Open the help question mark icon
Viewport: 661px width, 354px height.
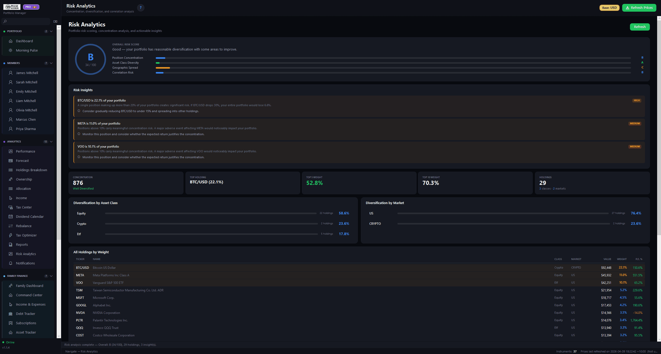[x=140, y=8]
